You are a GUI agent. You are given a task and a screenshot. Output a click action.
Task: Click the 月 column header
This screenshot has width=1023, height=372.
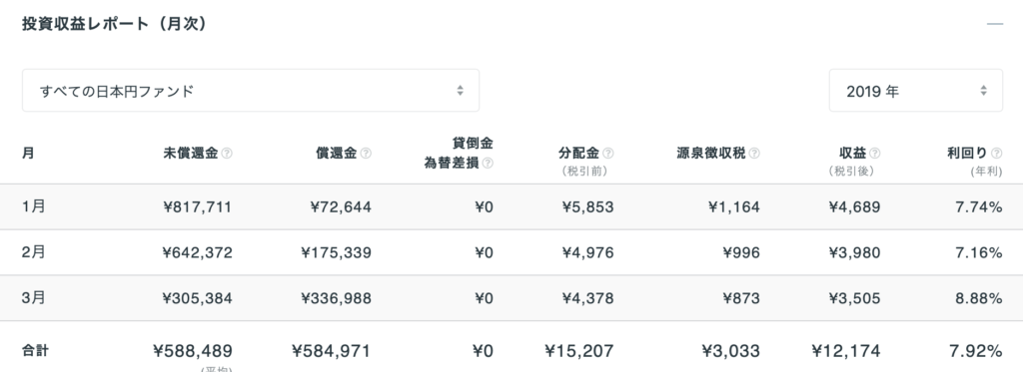coord(28,154)
